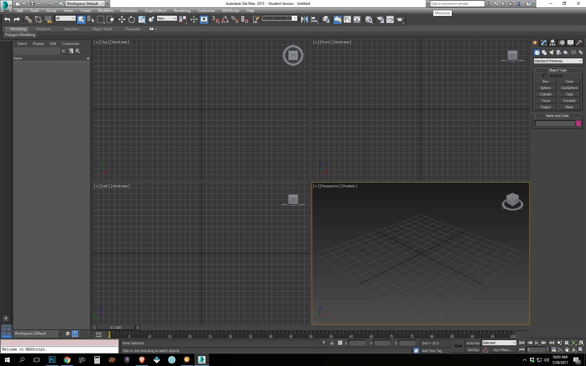This screenshot has width=586, height=366.
Task: Click the Sphere primitive button
Action: (545, 88)
